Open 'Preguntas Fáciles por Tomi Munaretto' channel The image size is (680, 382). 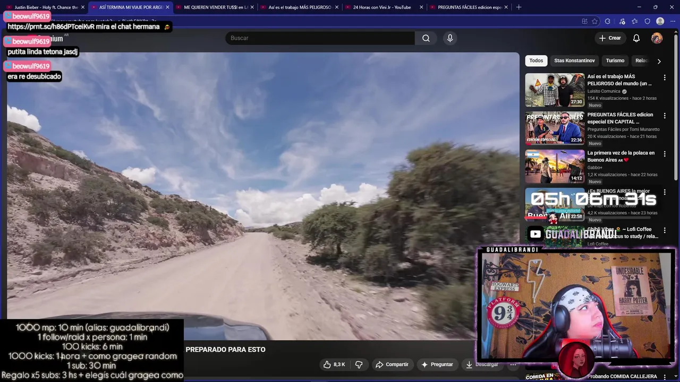624,129
